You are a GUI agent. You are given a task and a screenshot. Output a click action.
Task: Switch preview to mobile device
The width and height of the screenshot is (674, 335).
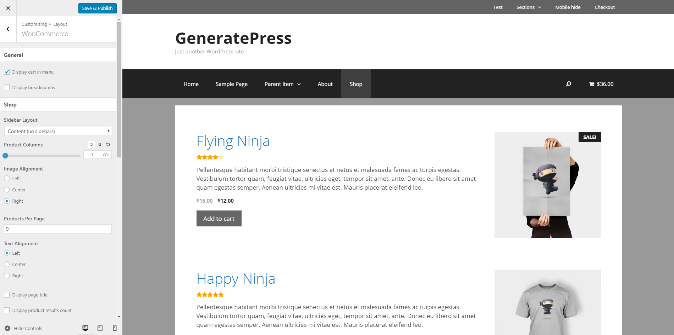coord(115,328)
